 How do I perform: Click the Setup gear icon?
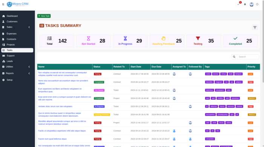pyautogui.click(x=3, y=80)
